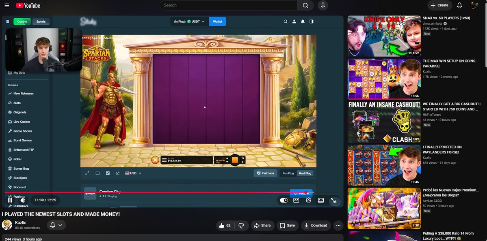This screenshot has width=487, height=241.
Task: Click Create button in YouTube header
Action: tap(440, 5)
